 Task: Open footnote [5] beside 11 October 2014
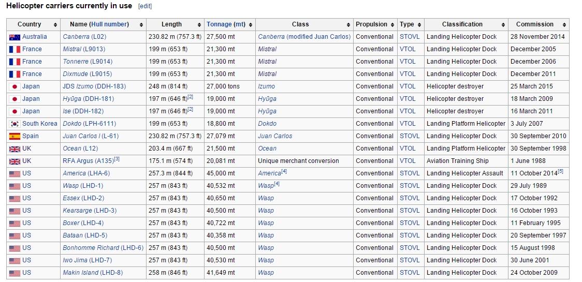560,171
